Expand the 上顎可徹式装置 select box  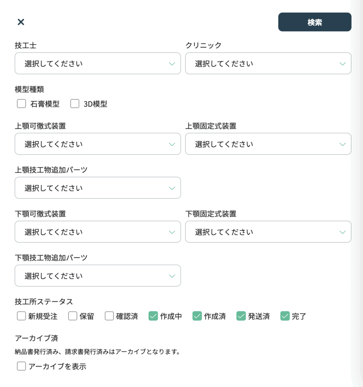click(x=98, y=144)
